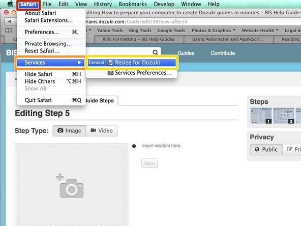301x226 pixels.
Task: Click the Resize for Dozuki document icon
Action: [x=110, y=63]
